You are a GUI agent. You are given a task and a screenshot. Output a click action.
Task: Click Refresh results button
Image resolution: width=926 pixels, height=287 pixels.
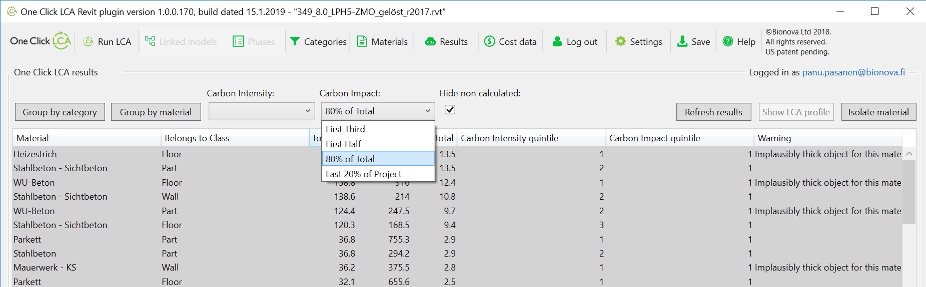(x=714, y=112)
